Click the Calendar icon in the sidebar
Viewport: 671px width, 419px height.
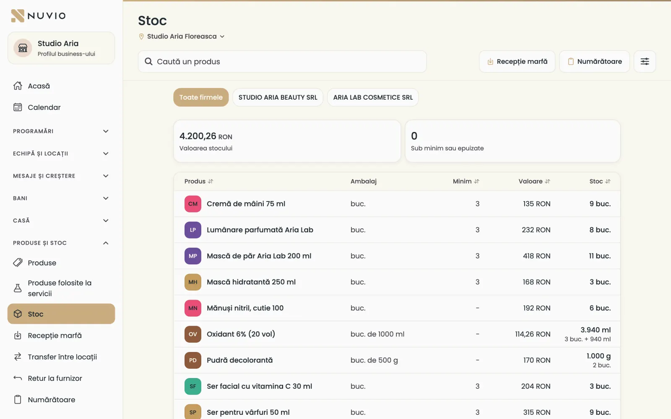pos(18,107)
